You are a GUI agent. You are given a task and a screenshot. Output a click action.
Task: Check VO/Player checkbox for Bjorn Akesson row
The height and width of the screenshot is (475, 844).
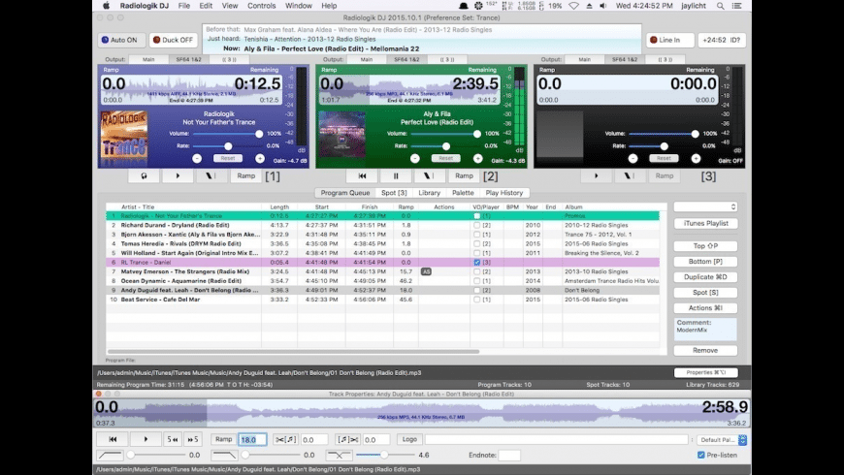tap(477, 235)
